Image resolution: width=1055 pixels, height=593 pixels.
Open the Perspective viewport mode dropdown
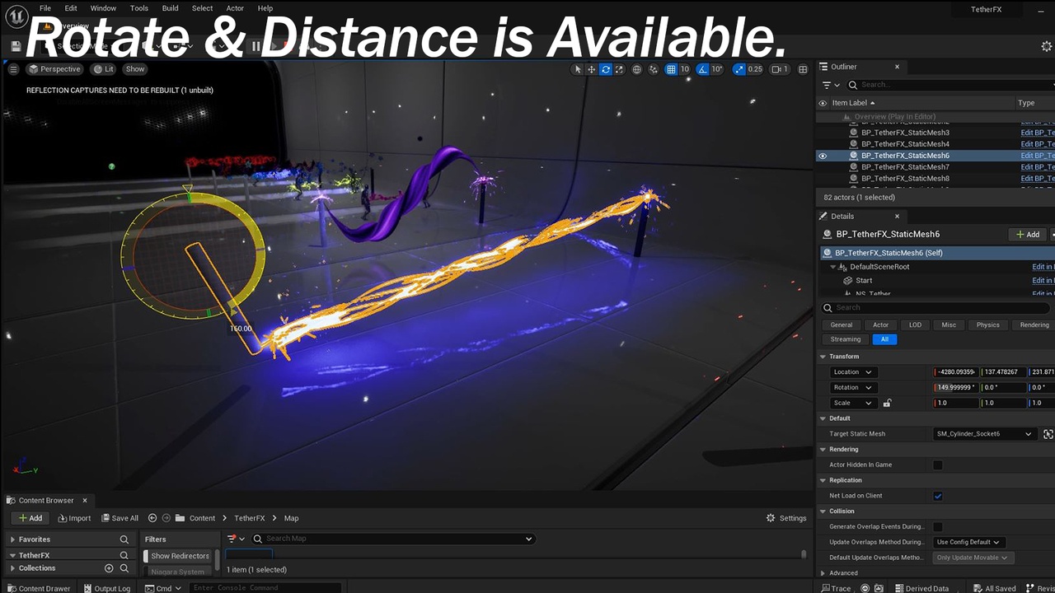coord(54,69)
